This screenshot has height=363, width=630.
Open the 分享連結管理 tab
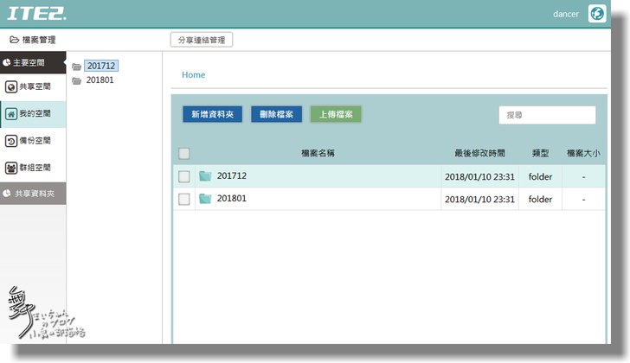point(202,40)
